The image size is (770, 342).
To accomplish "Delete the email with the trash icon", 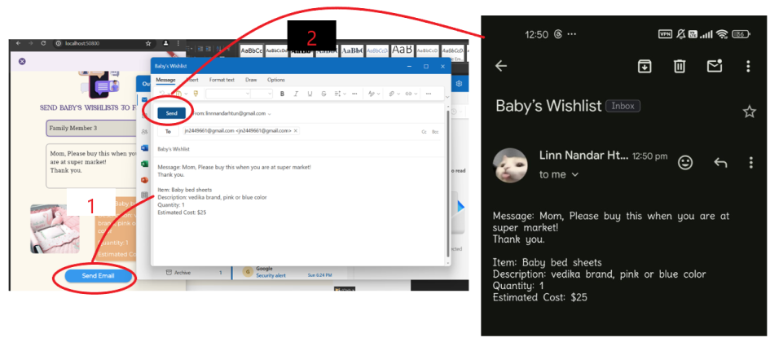I will (680, 67).
